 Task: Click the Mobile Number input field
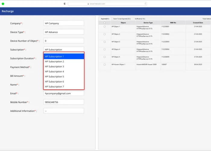64,102
